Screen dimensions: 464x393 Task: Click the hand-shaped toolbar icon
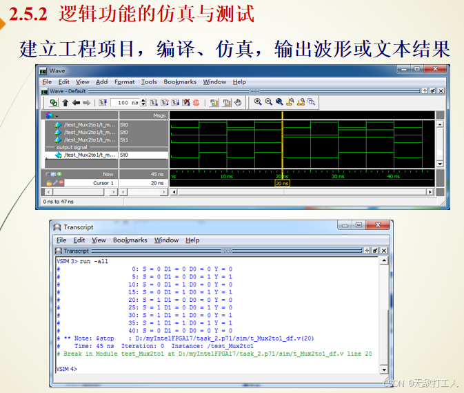[238, 102]
